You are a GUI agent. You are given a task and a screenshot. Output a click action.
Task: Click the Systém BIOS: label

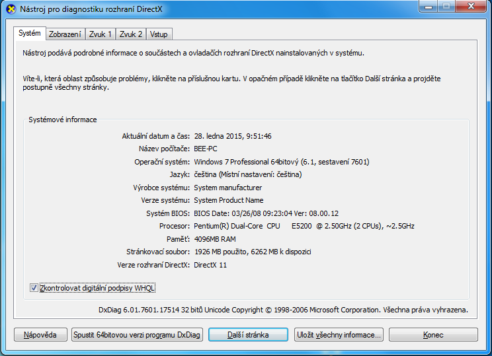(168, 213)
